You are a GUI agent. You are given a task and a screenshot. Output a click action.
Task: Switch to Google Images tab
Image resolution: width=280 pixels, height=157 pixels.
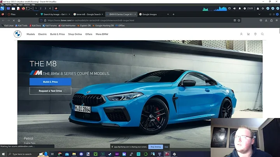154,14
